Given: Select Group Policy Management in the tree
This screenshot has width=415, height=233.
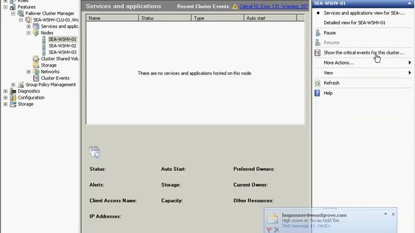Looking at the screenshot, I should 51,85.
